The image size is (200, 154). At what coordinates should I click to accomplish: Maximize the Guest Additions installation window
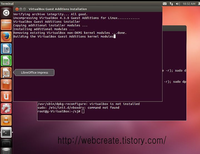[24, 9]
